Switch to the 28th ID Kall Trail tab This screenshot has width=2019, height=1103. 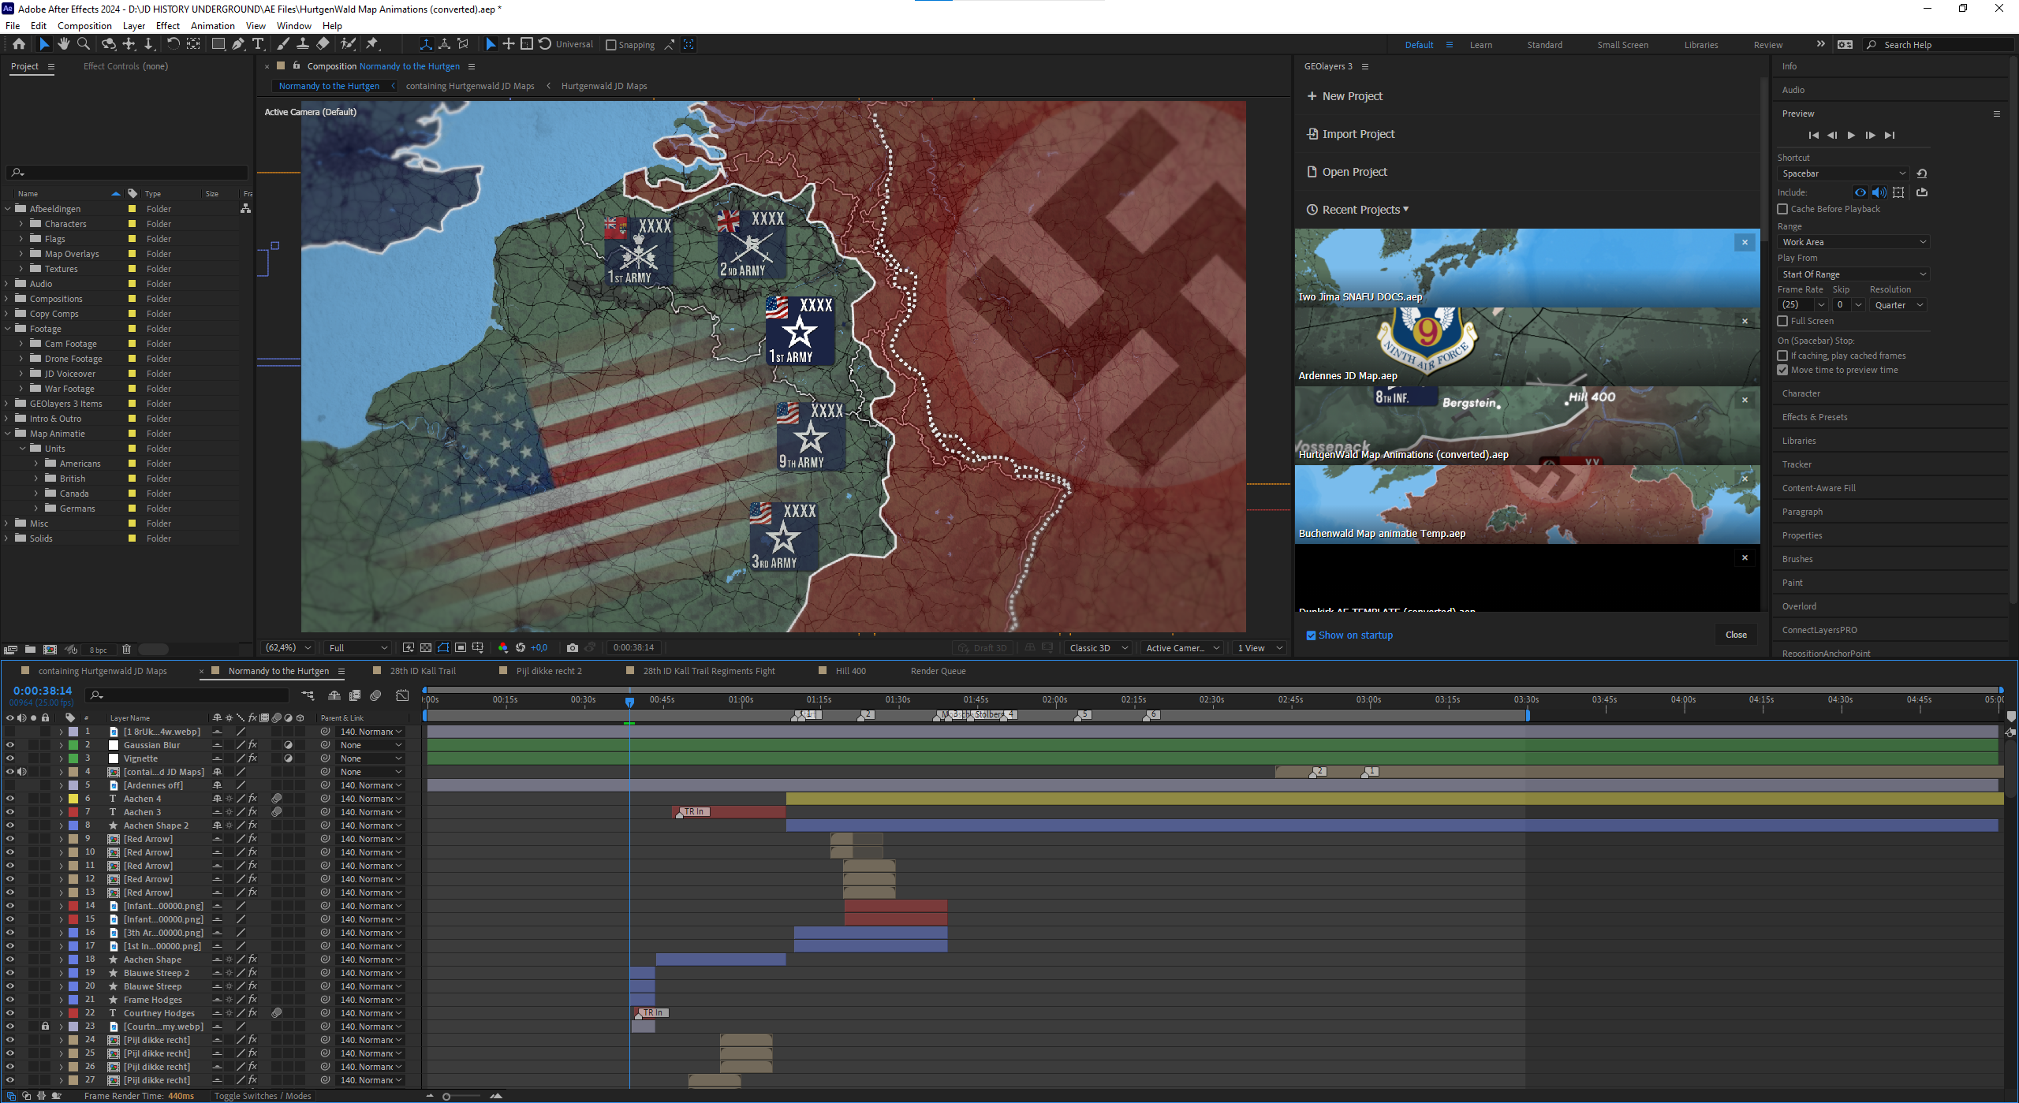tap(423, 671)
